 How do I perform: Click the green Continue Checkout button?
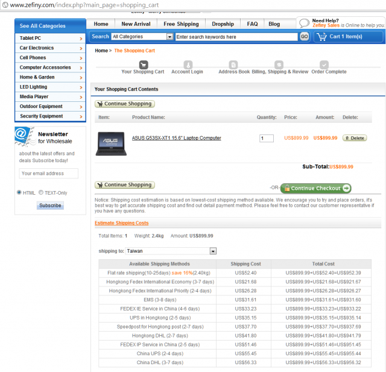click(x=316, y=188)
